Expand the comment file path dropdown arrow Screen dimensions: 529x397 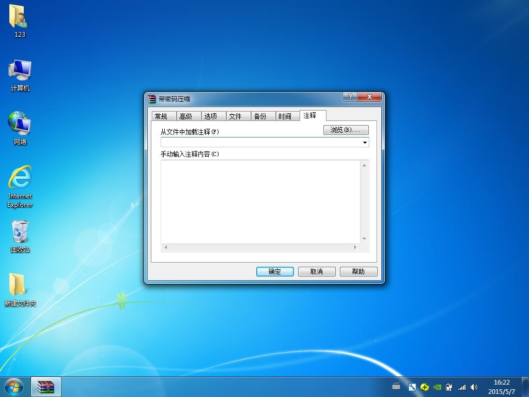point(365,143)
